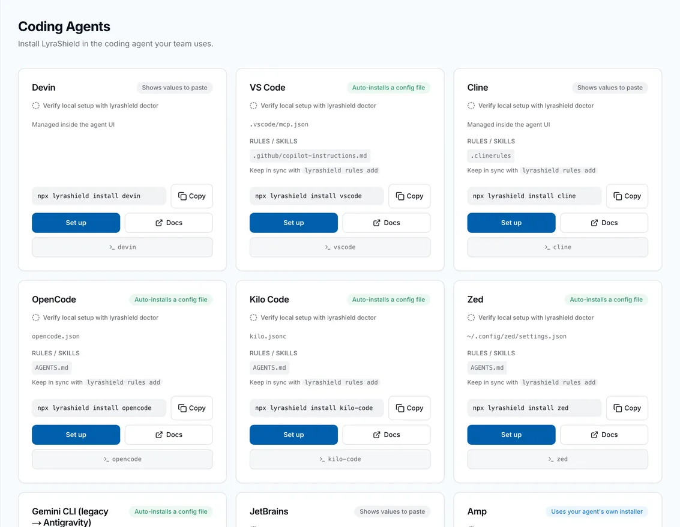Click the dashed circle status icon under VS Code

tap(253, 106)
